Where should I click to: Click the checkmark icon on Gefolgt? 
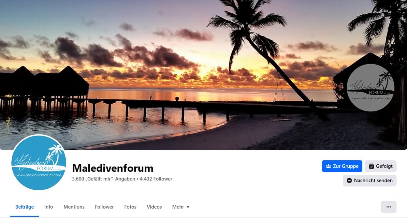(371, 166)
